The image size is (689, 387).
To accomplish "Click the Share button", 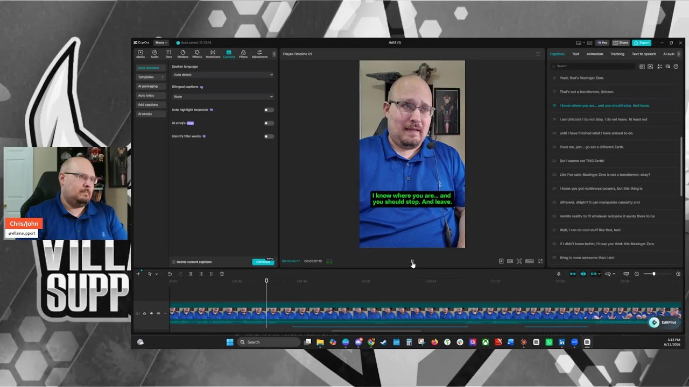I will (x=621, y=42).
